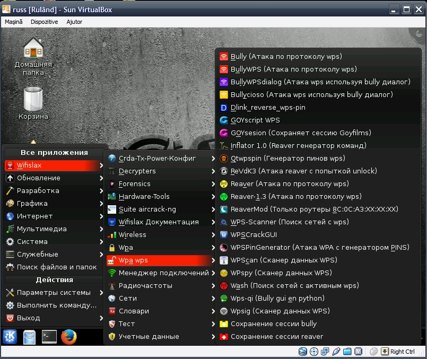Start GOYscript WPS
Image resolution: width=427 pixels, height=359 pixels.
pyautogui.click(x=318, y=120)
